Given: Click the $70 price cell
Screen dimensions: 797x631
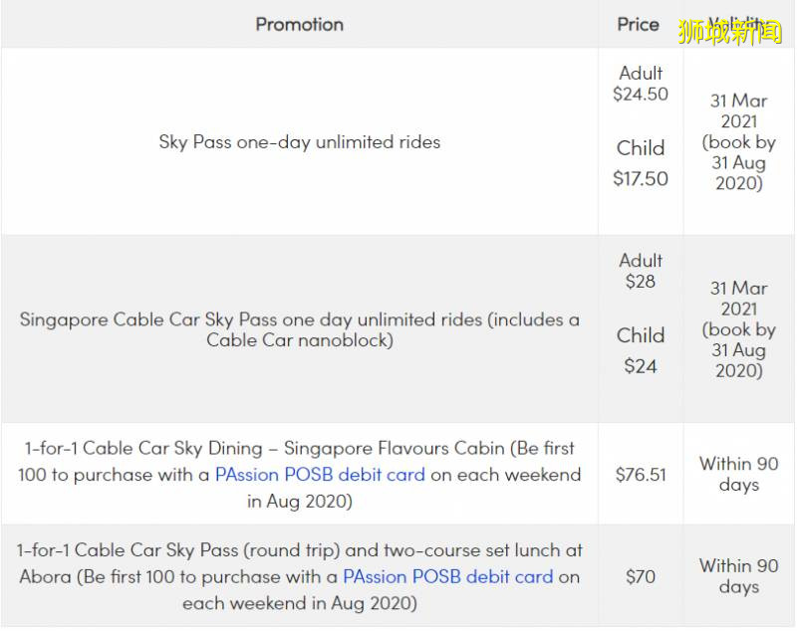Looking at the screenshot, I should 641,576.
